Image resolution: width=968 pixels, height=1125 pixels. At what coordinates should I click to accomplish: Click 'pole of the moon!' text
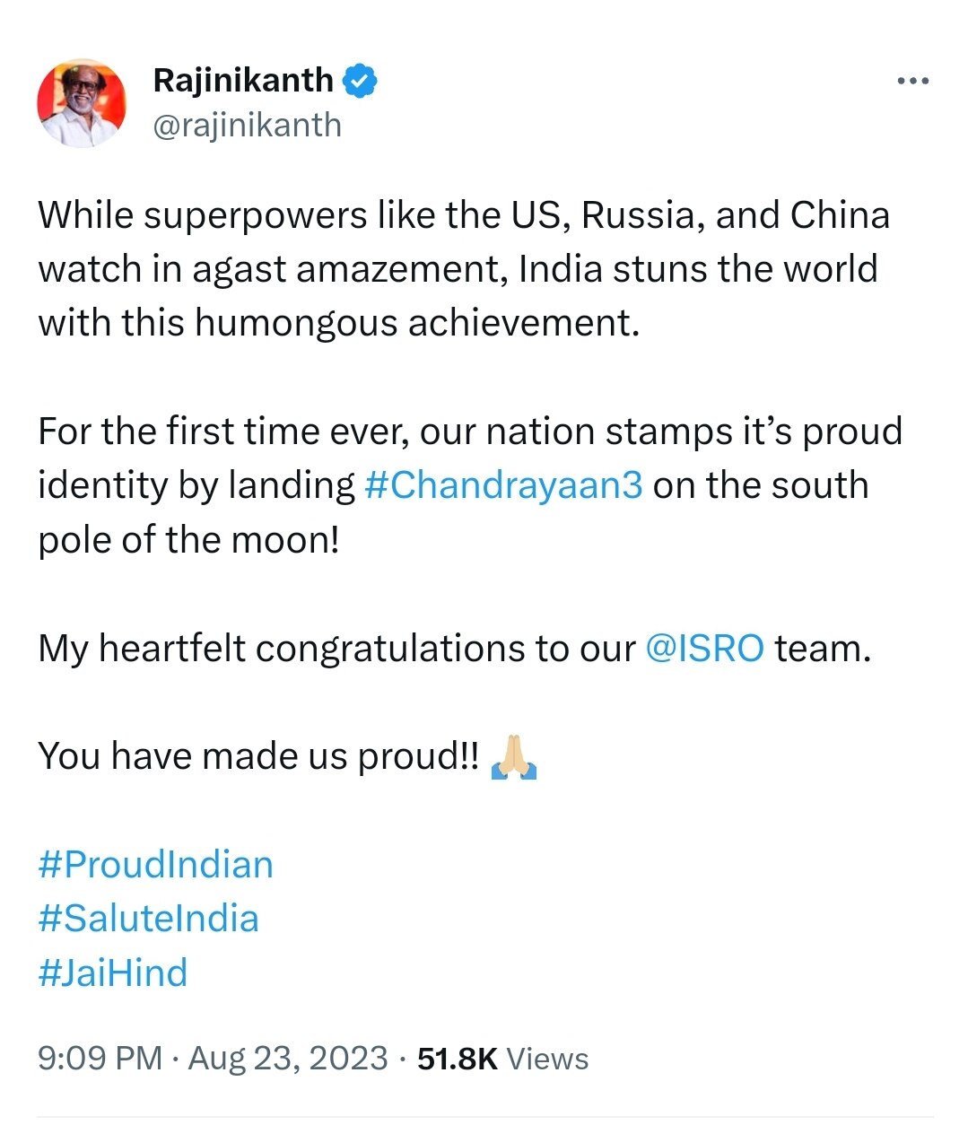(x=188, y=539)
